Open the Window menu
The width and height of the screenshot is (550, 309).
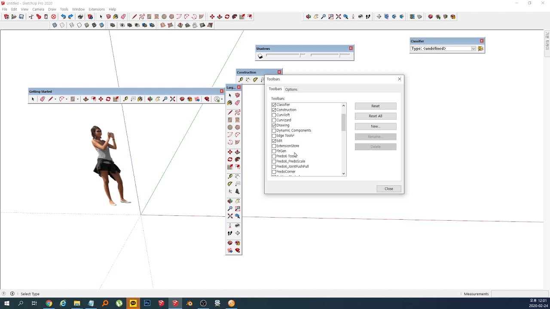(78, 9)
